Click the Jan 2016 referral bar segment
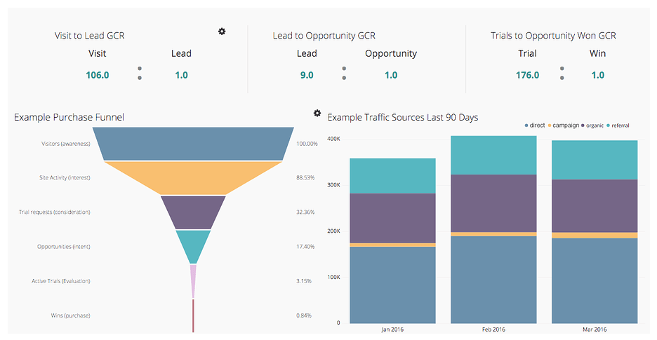657x340 pixels. tap(392, 176)
